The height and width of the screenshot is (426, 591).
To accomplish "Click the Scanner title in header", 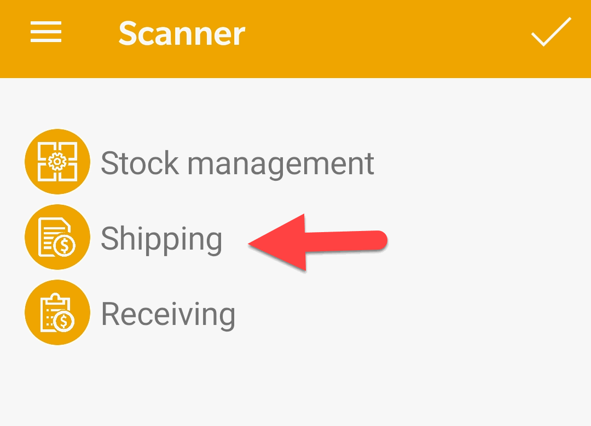I will (x=182, y=33).
